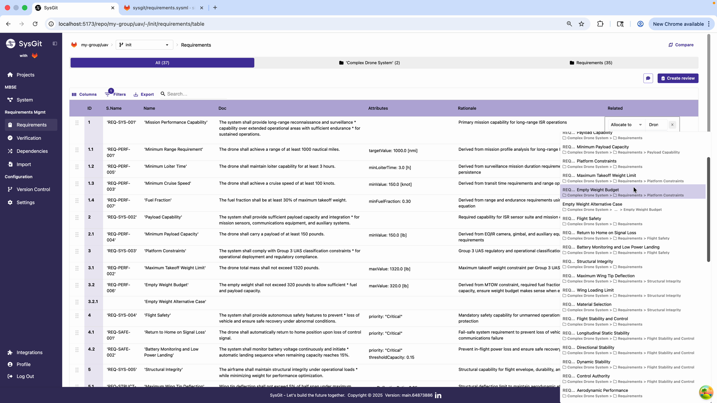Click the LinkedIn icon in the footer
717x403 pixels.
click(438, 395)
